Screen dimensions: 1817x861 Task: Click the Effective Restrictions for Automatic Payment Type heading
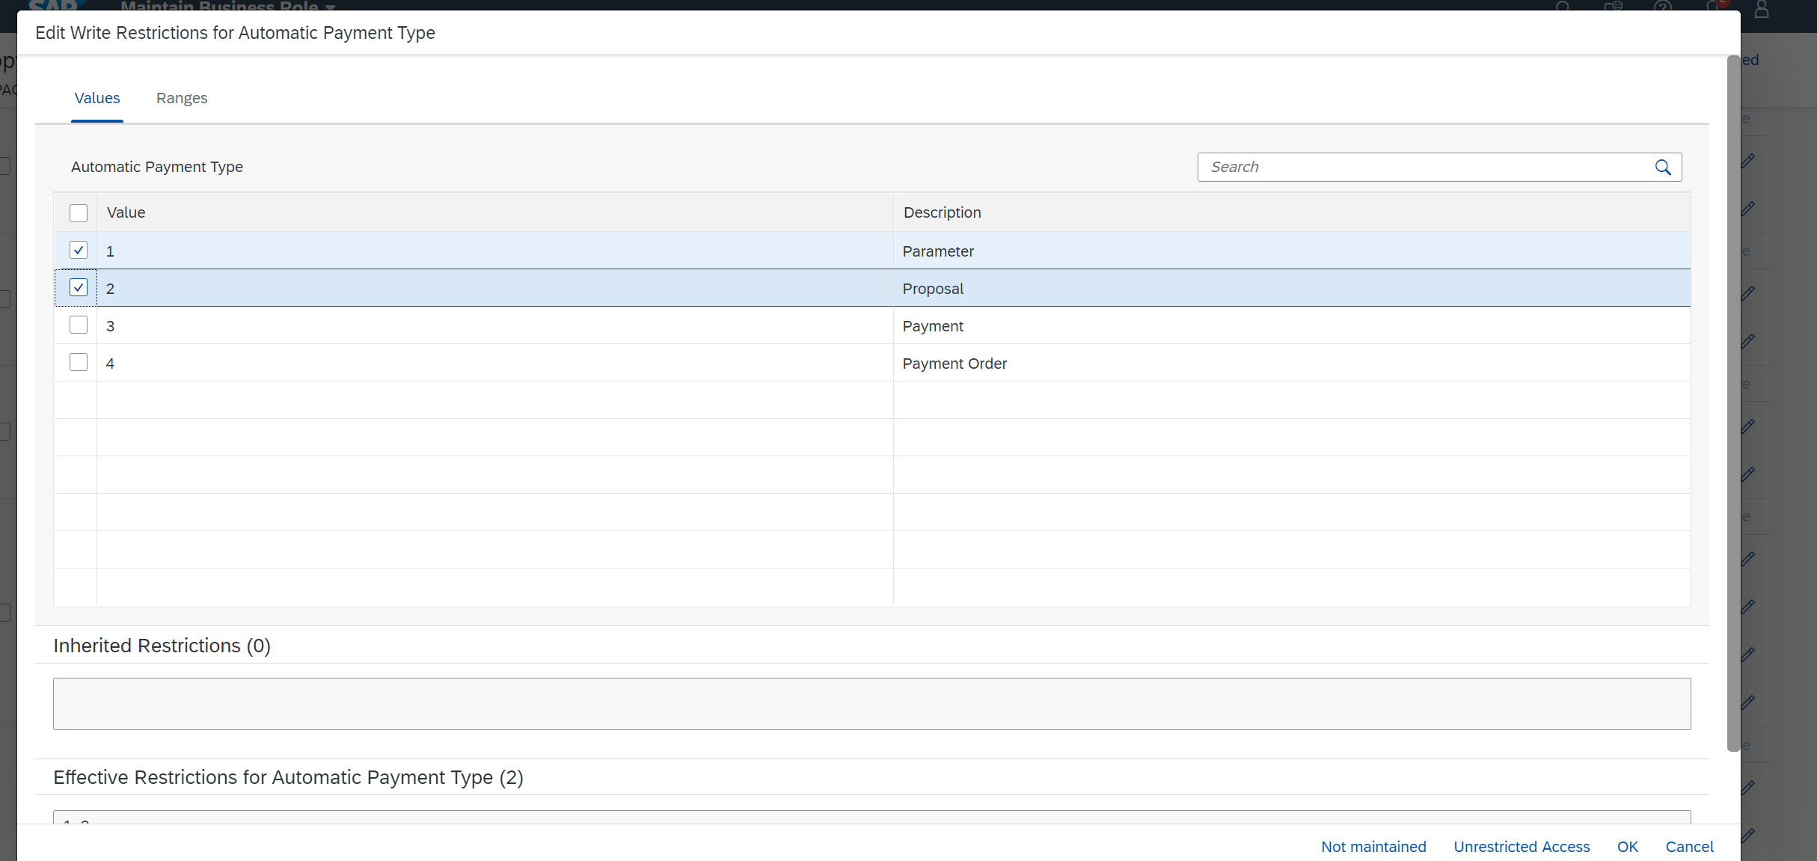(x=288, y=778)
